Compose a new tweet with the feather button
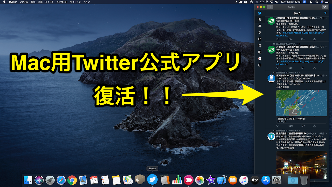 pos(324,7)
